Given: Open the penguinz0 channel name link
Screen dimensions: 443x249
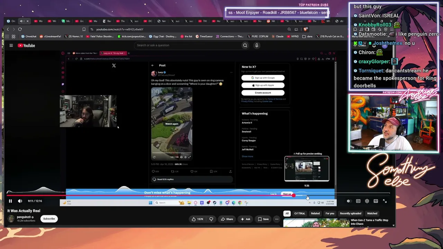Looking at the screenshot, I should click(x=24, y=217).
